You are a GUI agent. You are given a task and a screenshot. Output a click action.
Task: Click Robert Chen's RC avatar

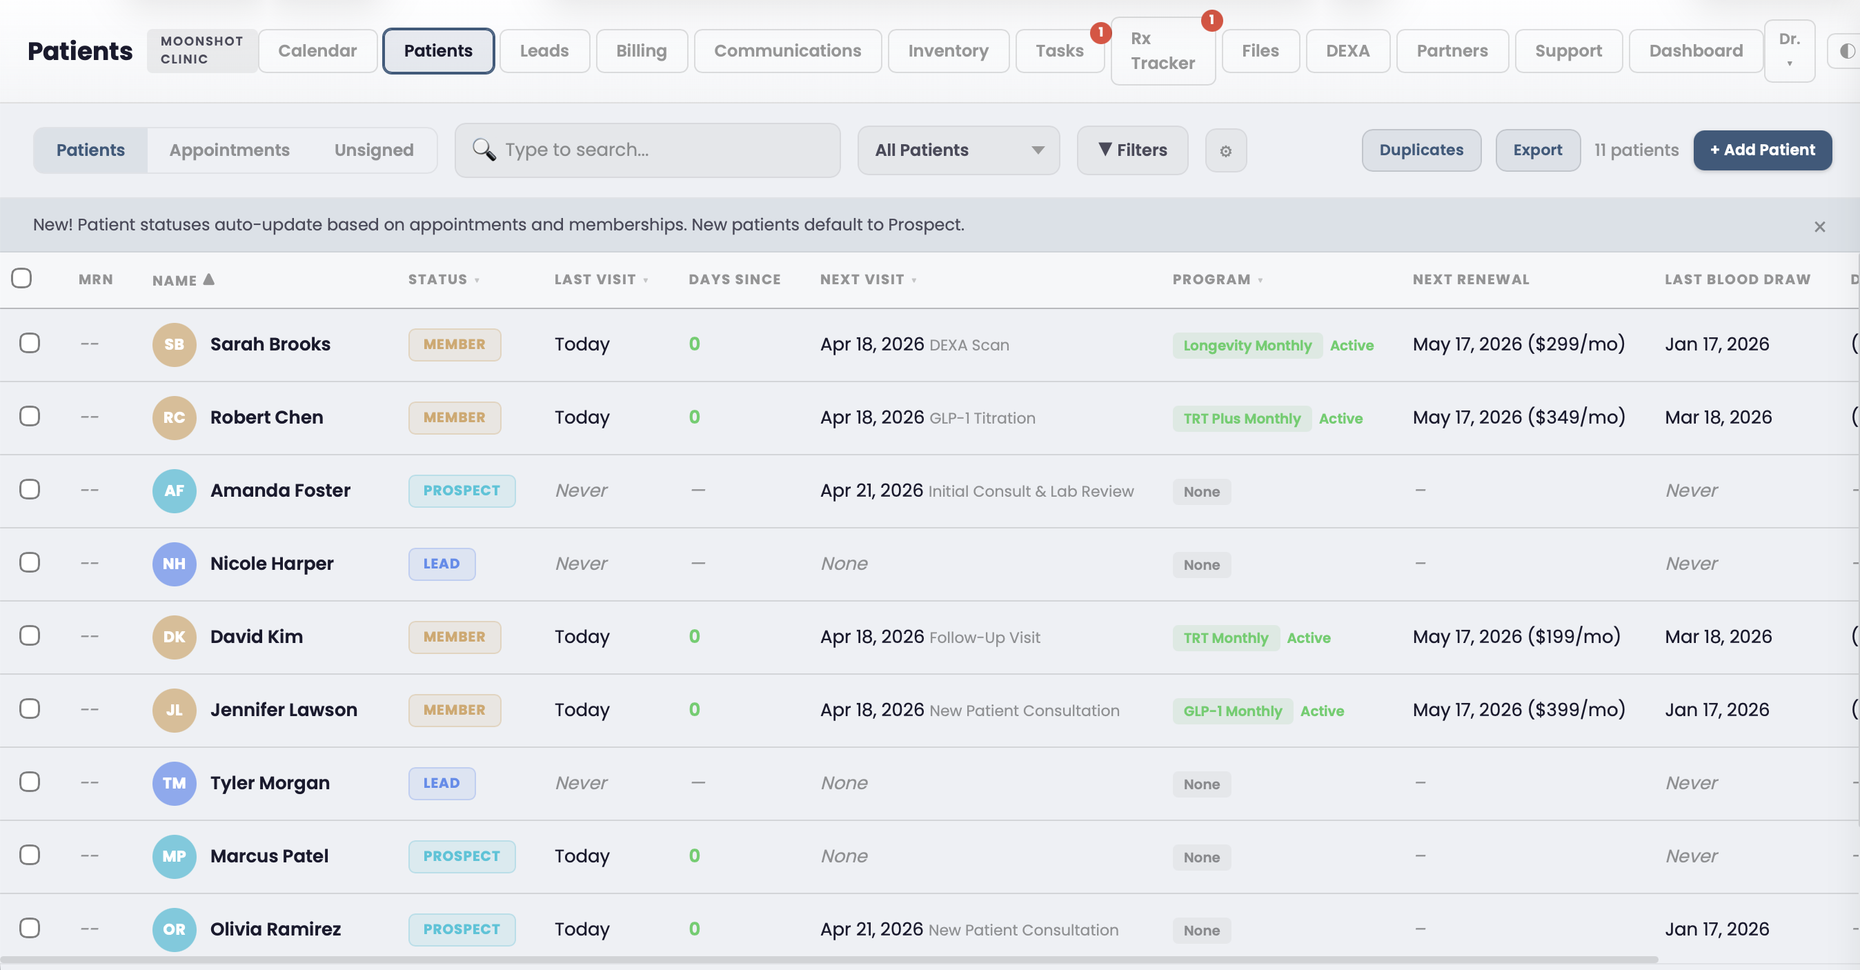tap(174, 417)
